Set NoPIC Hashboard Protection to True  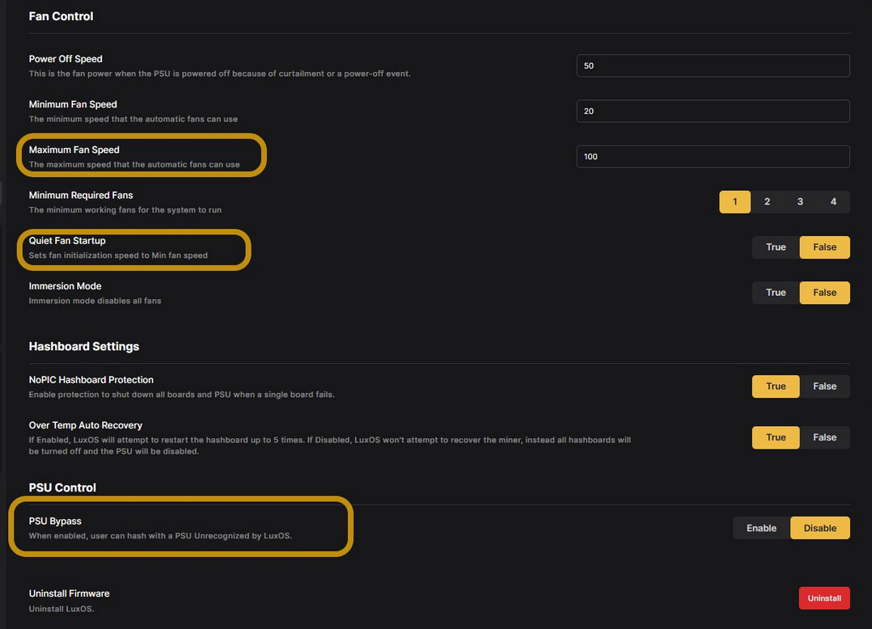[776, 386]
